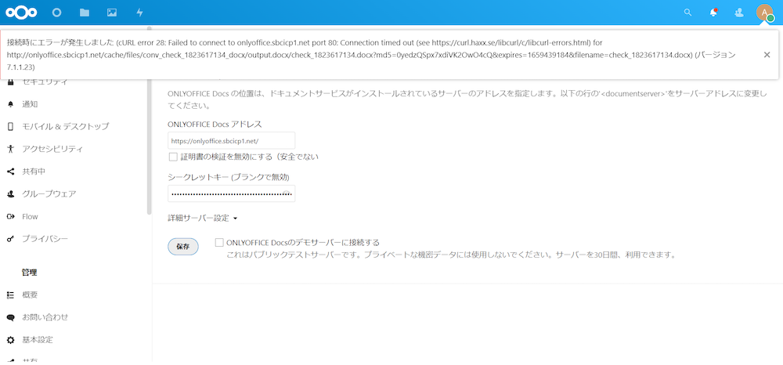Open the Contacts menu icon
This screenshot has width=783, height=365.
(740, 13)
